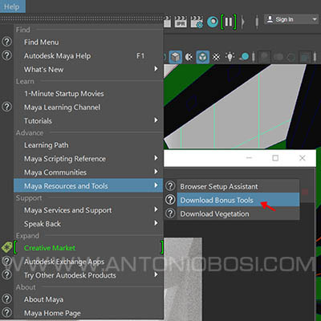This screenshot has height=321, width=321.
Task: Click the IPR render clapperboard icon
Action: (x=181, y=22)
